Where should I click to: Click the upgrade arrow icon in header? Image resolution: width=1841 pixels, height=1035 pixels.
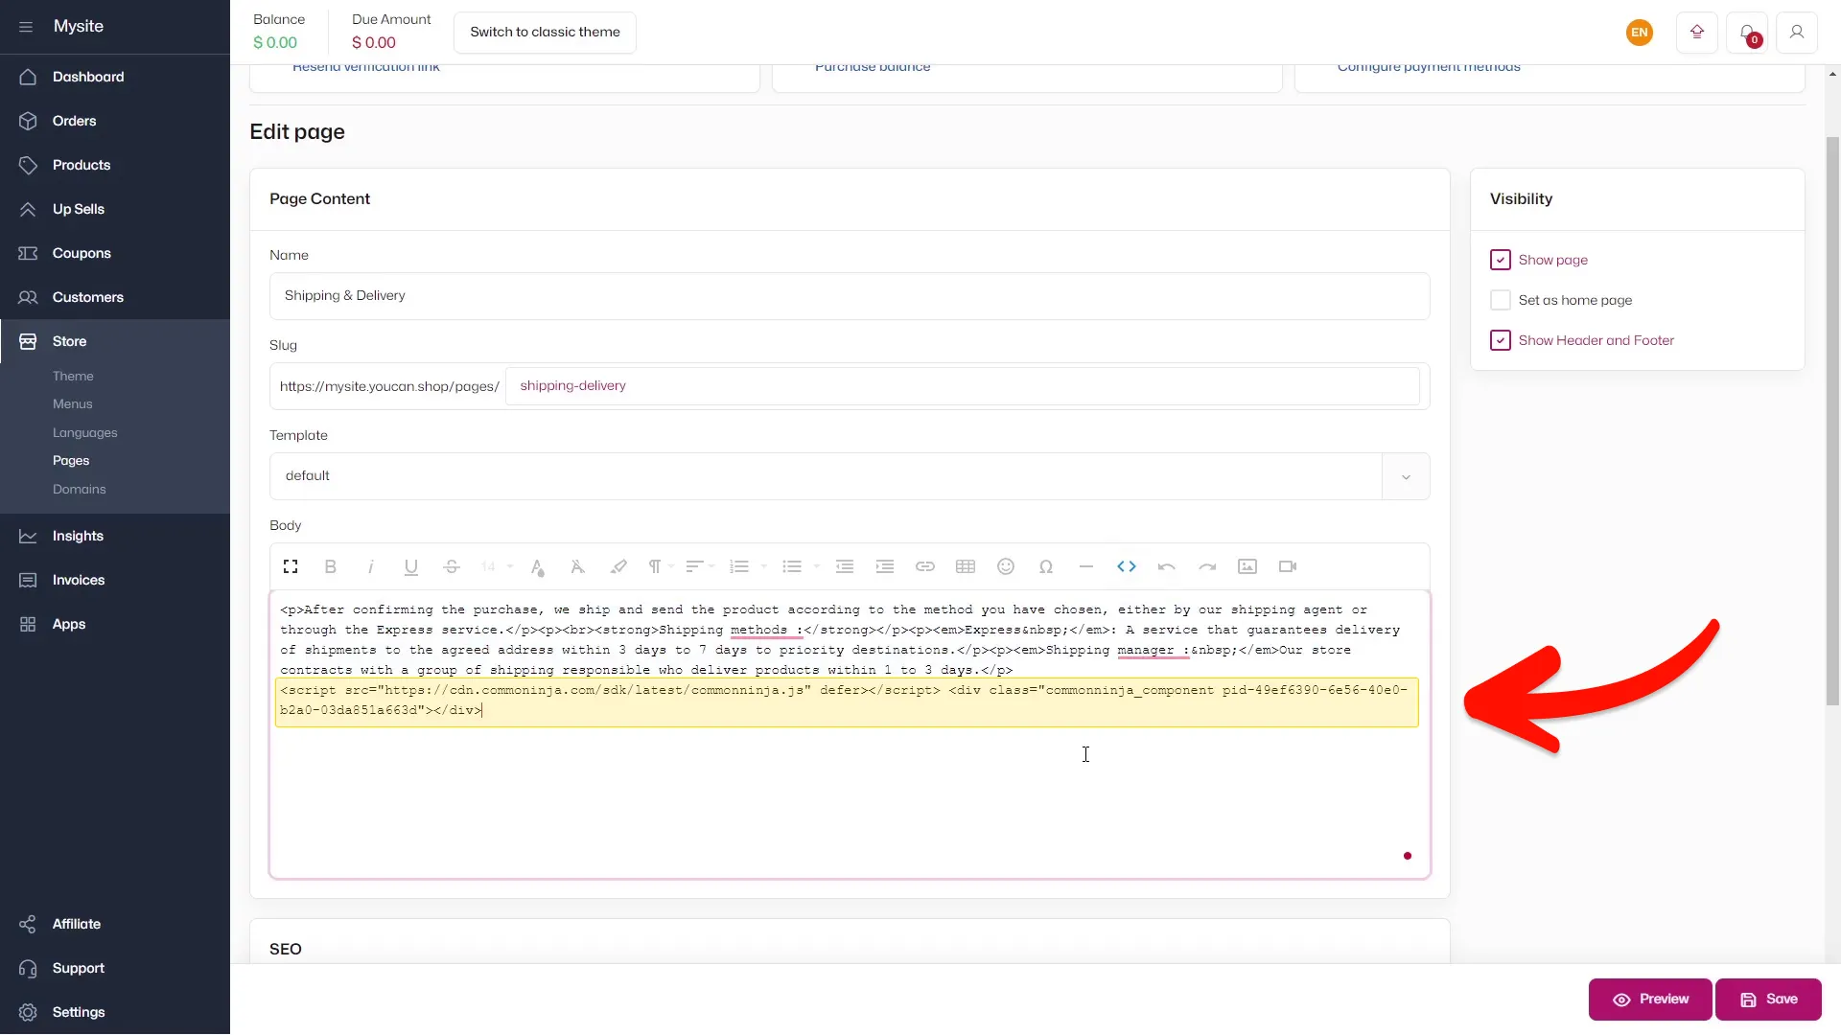pyautogui.click(x=1697, y=33)
